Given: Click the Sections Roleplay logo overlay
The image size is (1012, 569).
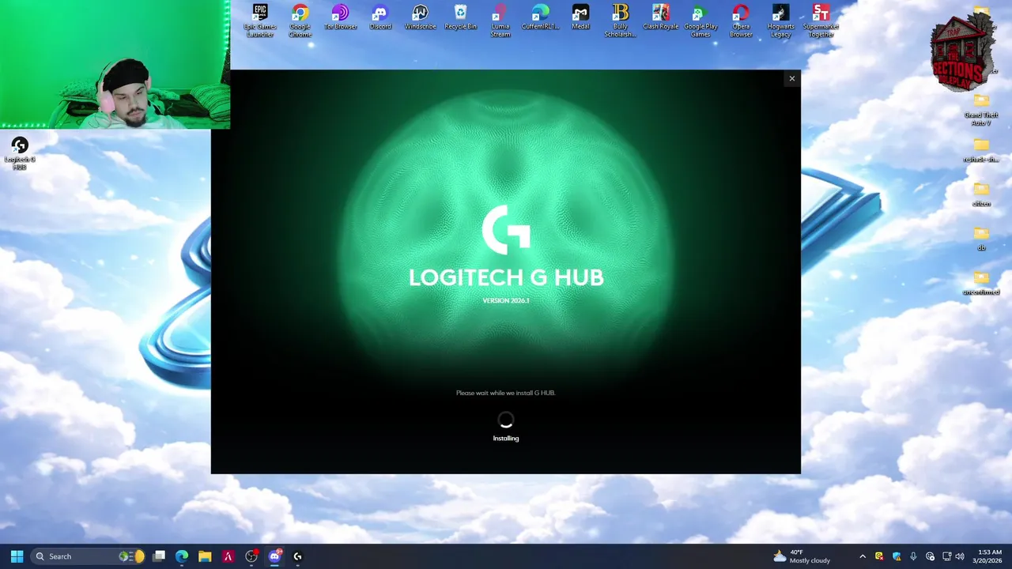Looking at the screenshot, I should pyautogui.click(x=961, y=54).
